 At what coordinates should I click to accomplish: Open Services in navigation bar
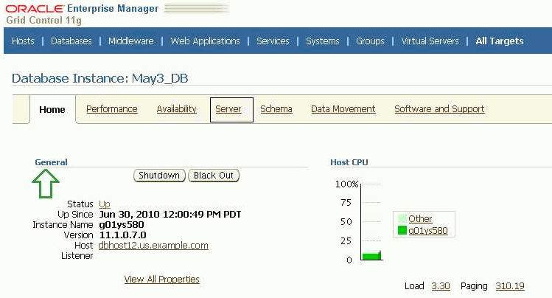point(273,41)
